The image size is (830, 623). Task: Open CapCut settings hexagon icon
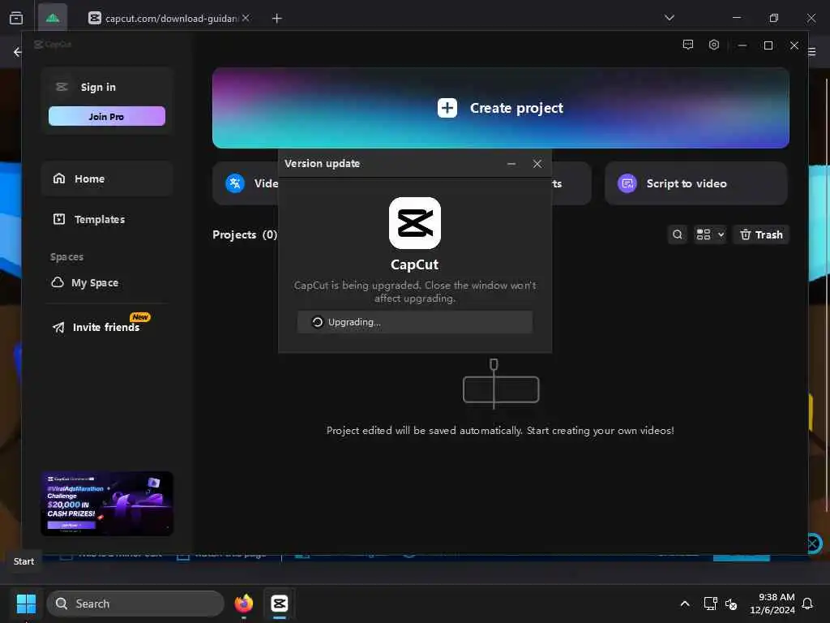pos(713,45)
